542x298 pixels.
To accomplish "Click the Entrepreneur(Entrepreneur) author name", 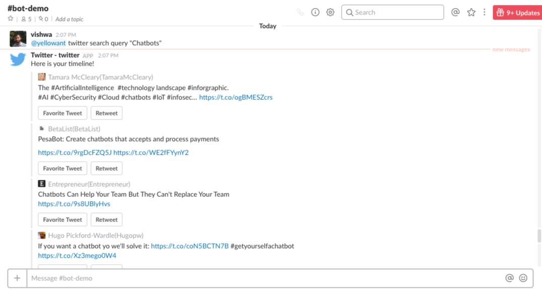I will (x=89, y=184).
